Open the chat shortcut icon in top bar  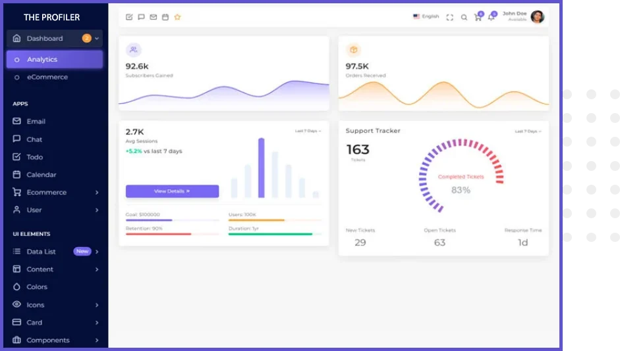pyautogui.click(x=141, y=17)
